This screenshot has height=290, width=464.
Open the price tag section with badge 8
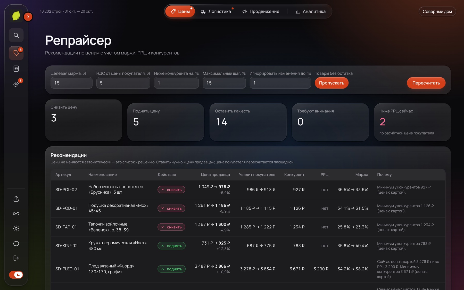(x=16, y=53)
